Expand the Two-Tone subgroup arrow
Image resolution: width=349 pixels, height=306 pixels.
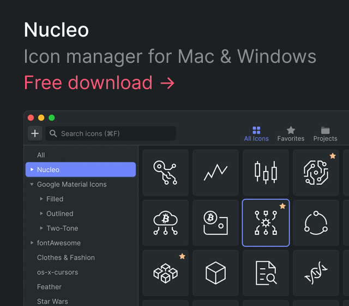point(41,228)
